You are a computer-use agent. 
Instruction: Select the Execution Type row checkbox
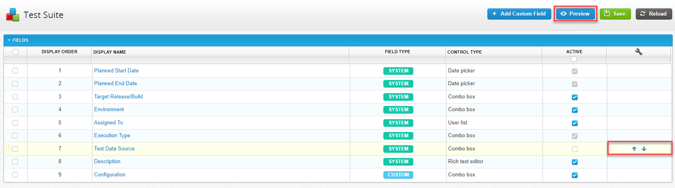tap(15, 136)
